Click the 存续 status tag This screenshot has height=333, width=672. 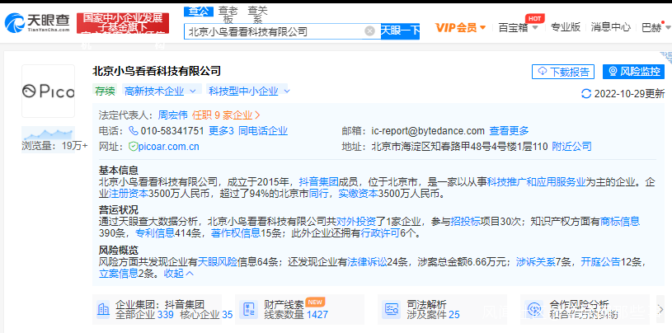[x=105, y=91]
